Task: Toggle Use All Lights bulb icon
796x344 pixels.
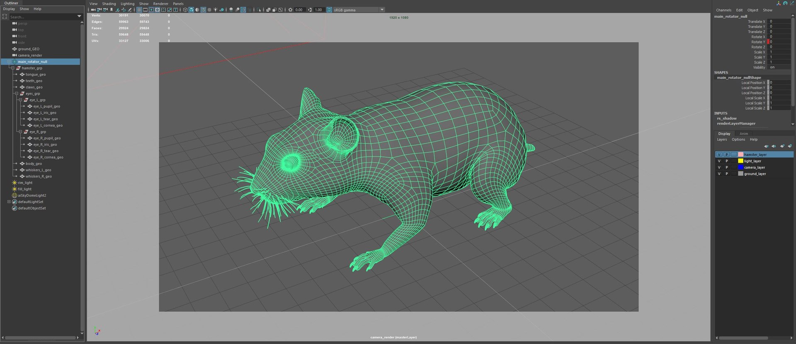Action: pyautogui.click(x=215, y=10)
